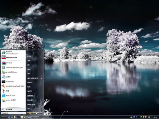This screenshot has height=119, width=159.
Task: Open 游戏 (Games) from the Start menu
Action: pyautogui.click(x=35, y=73)
